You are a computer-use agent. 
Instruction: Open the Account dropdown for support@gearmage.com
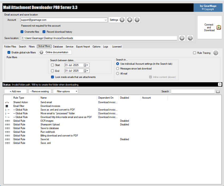pos(105,20)
